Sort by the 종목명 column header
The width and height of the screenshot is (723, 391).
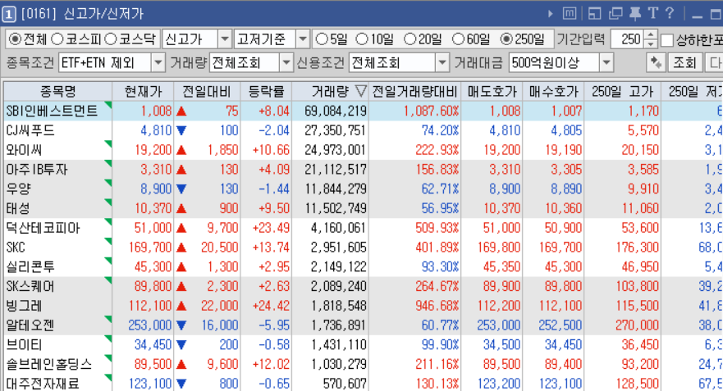click(57, 92)
